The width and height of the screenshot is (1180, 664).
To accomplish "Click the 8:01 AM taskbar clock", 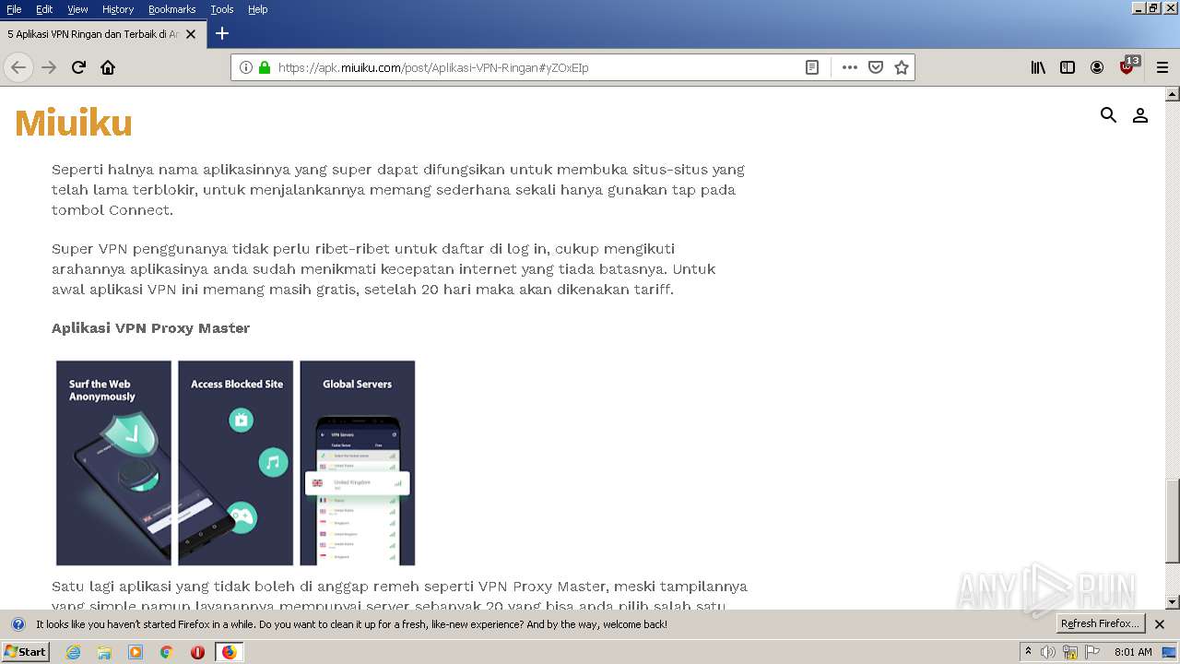I will click(x=1133, y=652).
